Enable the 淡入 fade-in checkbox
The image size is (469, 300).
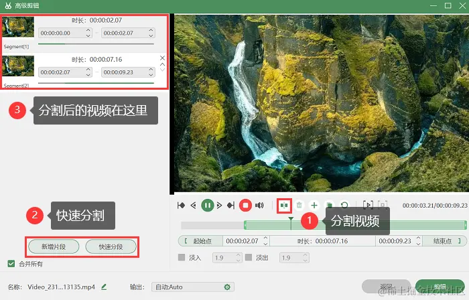(x=182, y=257)
